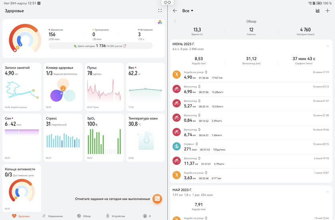Open the Обзор bottom tab
This screenshot has height=220, width=335.
pos(84,216)
